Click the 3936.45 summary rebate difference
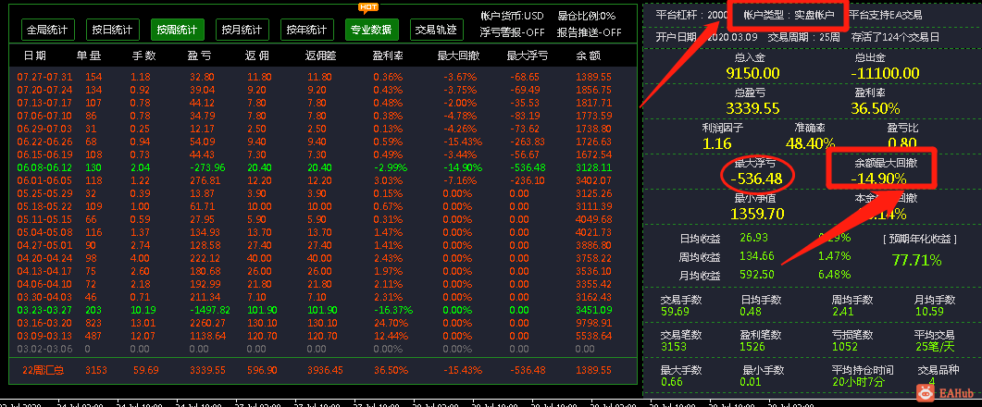 326,370
